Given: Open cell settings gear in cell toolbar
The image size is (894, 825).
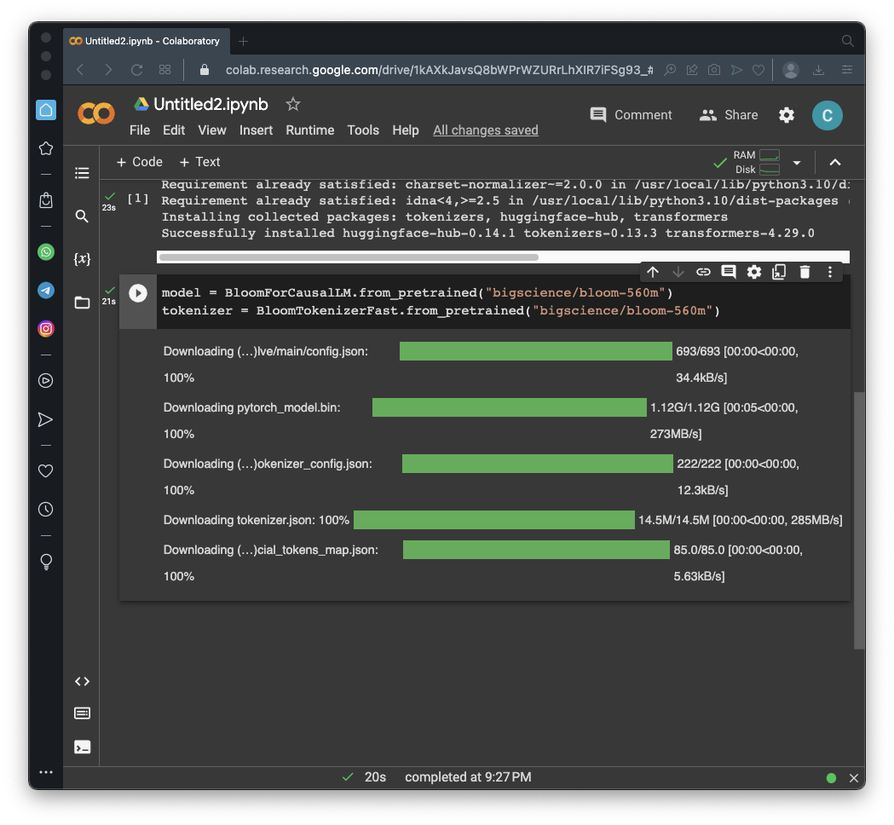Looking at the screenshot, I should coord(754,272).
